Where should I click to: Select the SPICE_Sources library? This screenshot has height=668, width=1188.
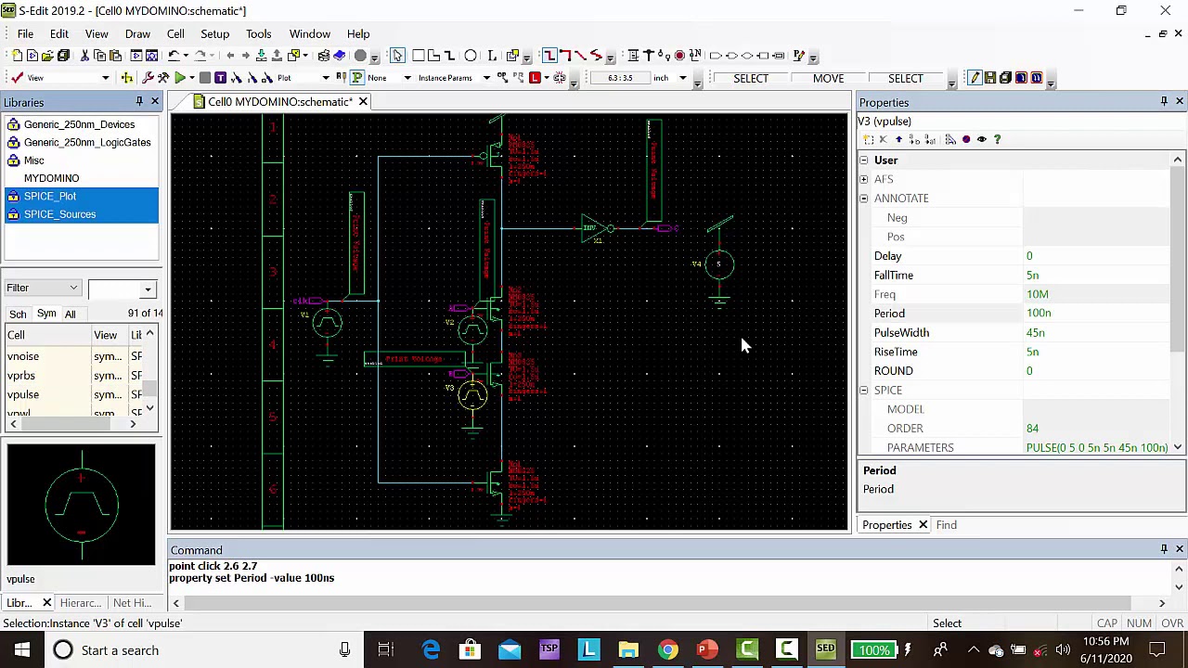[x=59, y=214]
